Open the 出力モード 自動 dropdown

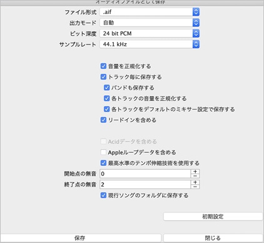(150, 23)
